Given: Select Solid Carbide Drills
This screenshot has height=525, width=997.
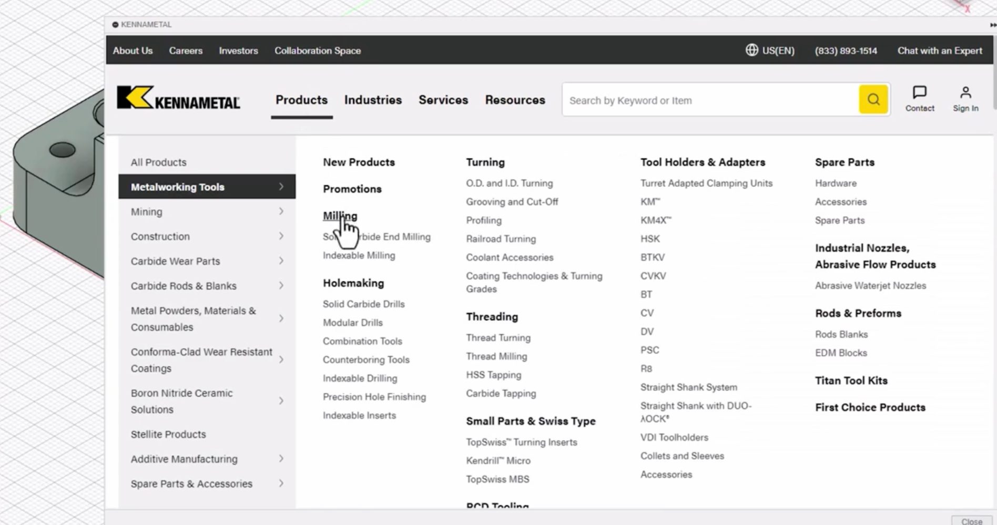Looking at the screenshot, I should tap(363, 304).
